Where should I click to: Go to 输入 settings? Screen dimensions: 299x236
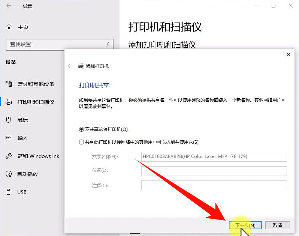tap(22, 138)
